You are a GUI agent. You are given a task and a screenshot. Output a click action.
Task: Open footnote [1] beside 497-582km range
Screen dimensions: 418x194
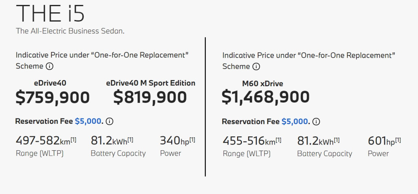click(x=73, y=140)
